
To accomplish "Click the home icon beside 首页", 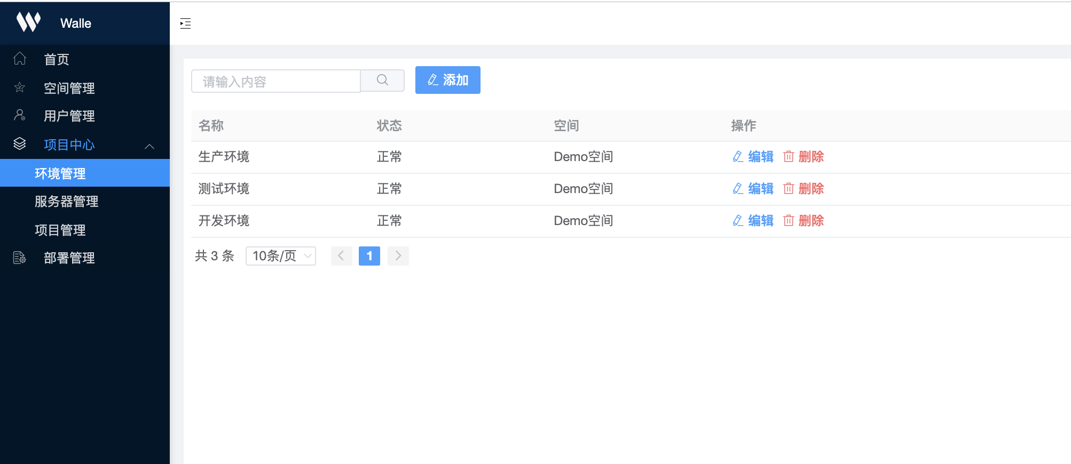I will pos(20,59).
